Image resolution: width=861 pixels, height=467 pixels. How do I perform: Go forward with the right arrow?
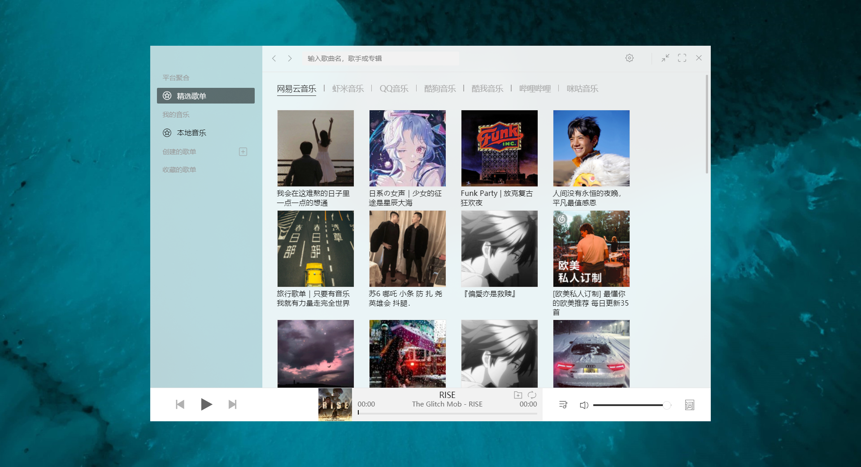click(290, 58)
